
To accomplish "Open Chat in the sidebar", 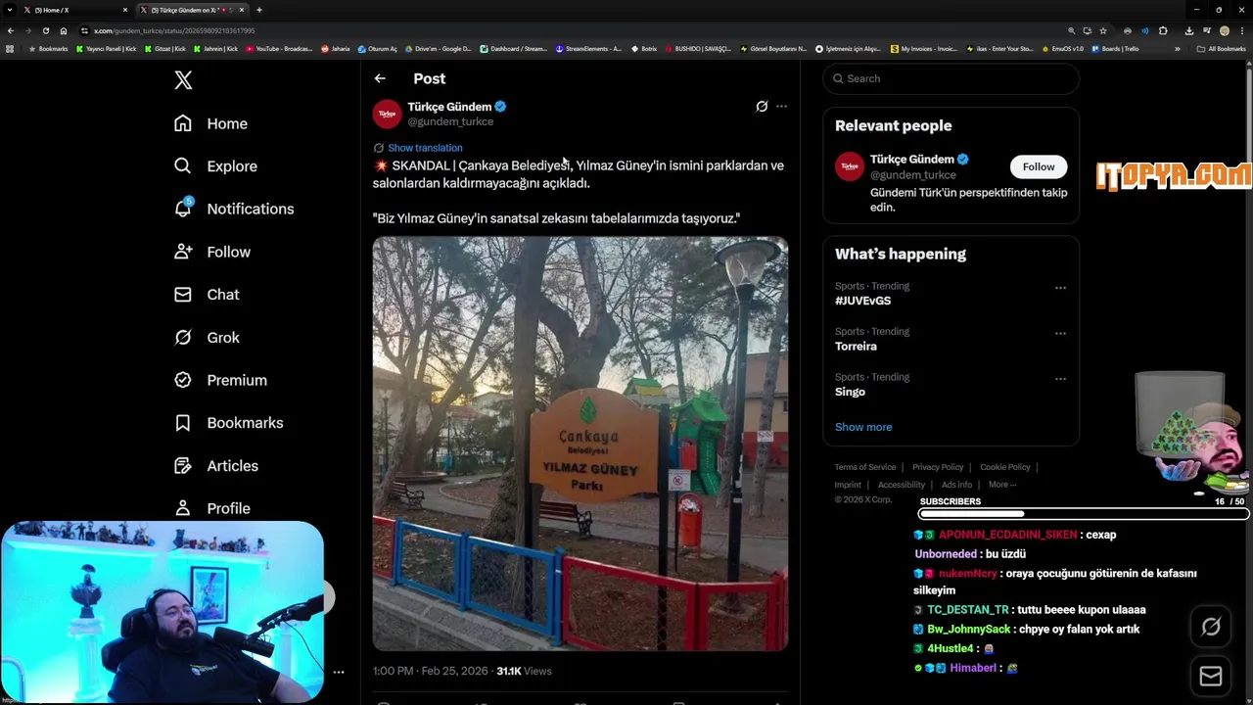I will click(x=206, y=295).
